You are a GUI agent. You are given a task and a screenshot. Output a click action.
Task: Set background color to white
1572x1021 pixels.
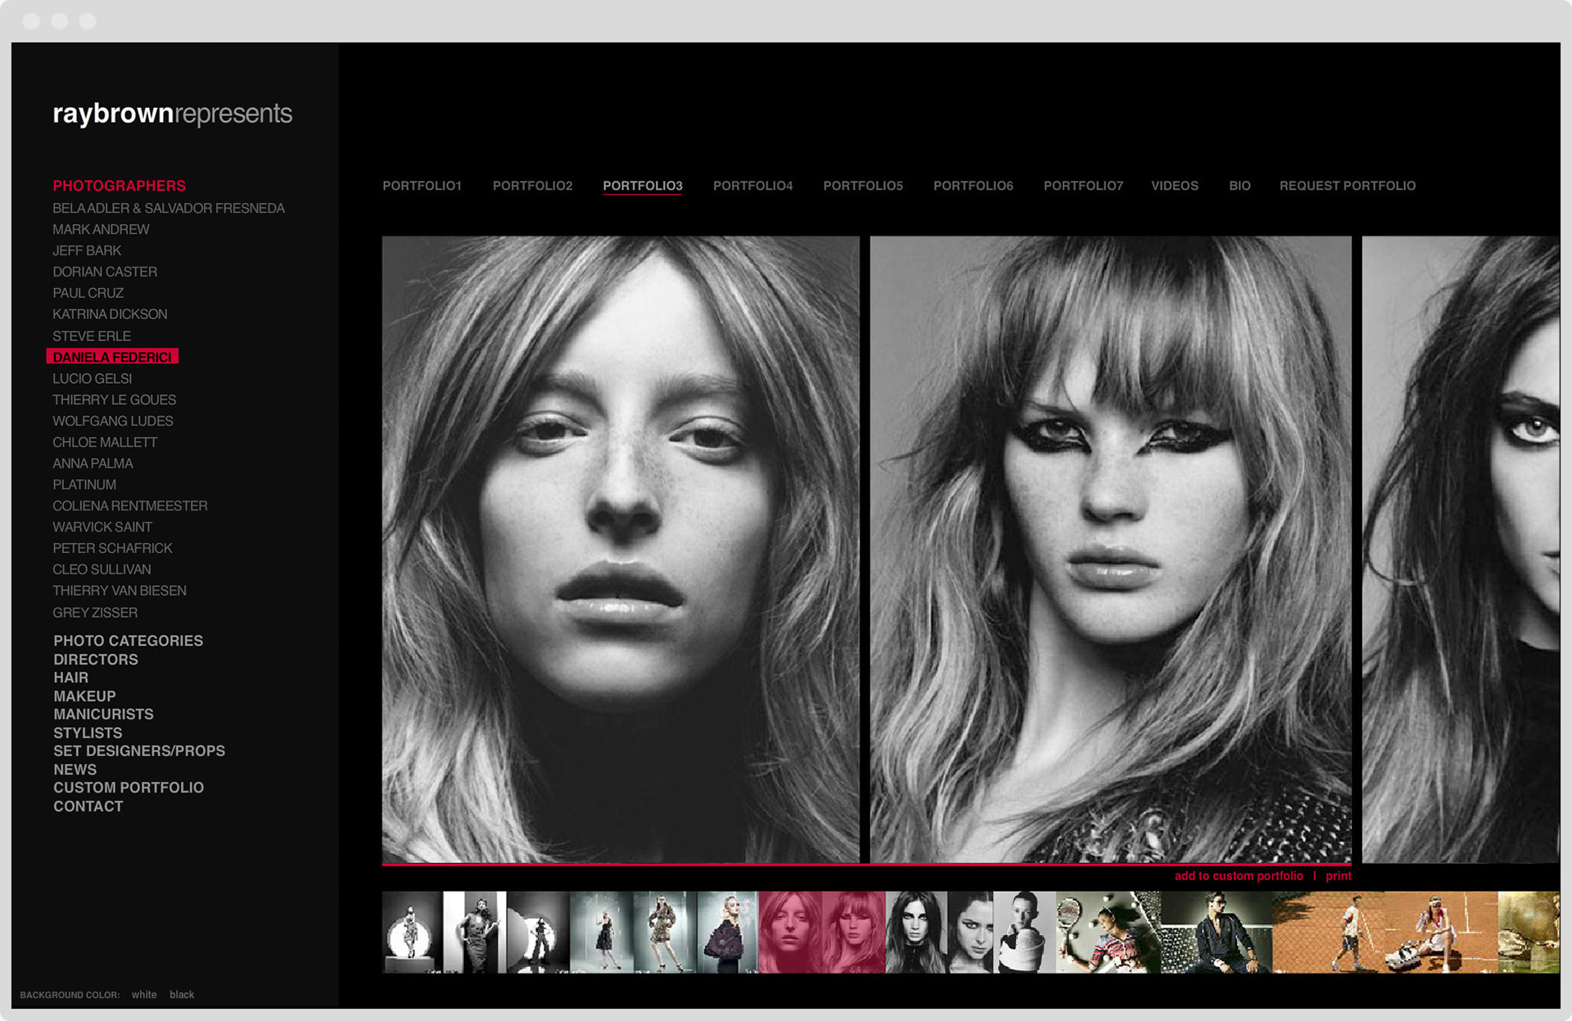point(144,995)
